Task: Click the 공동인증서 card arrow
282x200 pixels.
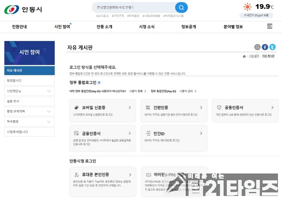Action: click(272, 108)
